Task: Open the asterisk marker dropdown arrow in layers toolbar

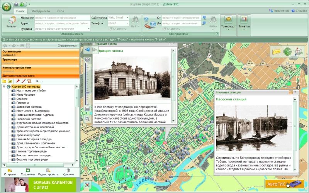Action: [x=42, y=81]
